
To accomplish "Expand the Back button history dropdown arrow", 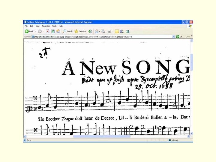I will tap(35, 31).
